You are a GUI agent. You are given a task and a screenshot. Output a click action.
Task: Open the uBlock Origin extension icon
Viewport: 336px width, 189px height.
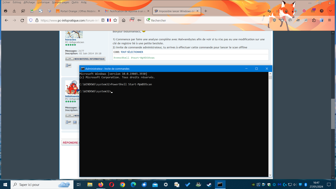274,20
